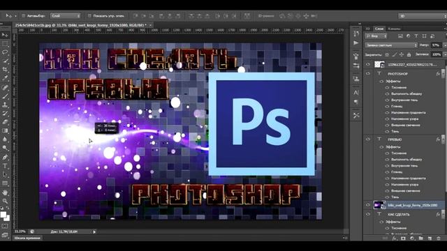Screen dimensions: 447x251
Task: Select the КАК СДЕЛАТЬ layer name
Action: coord(399,214)
